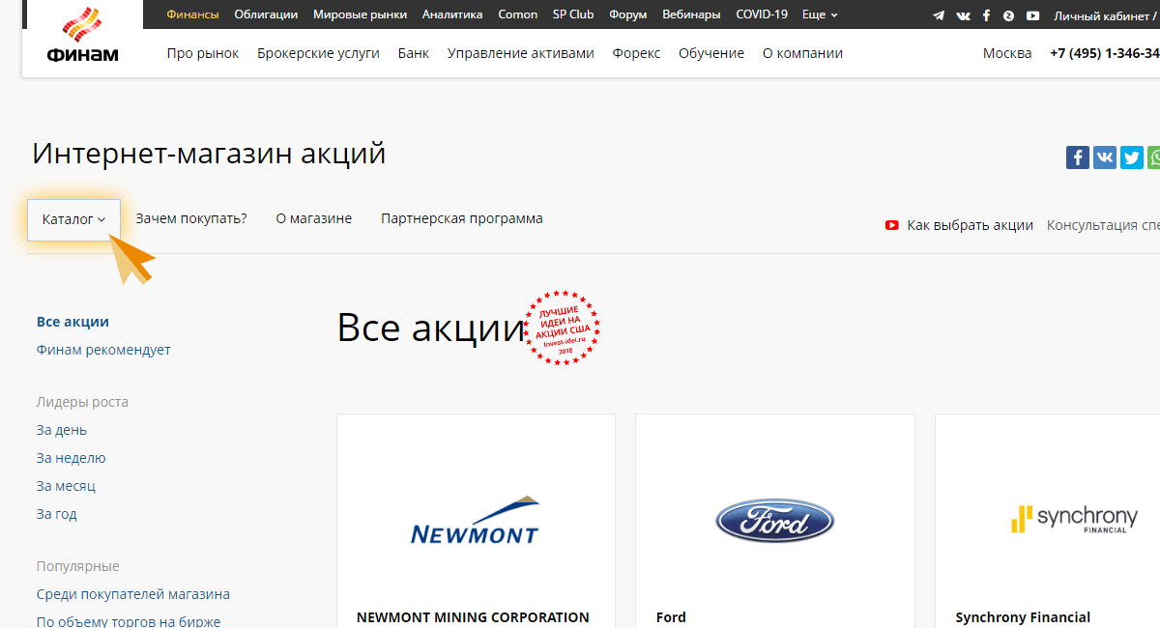Click the YouTube icon in the top bar
Viewport: 1160px width, 628px height.
(1032, 14)
